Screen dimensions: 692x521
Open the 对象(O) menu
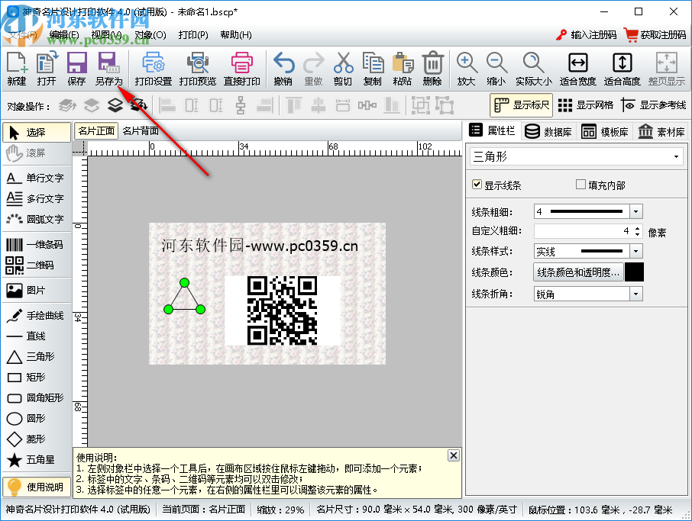pos(150,35)
